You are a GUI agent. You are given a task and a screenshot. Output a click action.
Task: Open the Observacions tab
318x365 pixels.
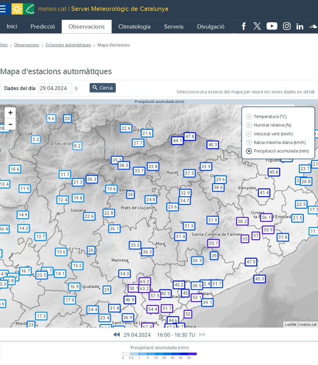pyautogui.click(x=87, y=26)
